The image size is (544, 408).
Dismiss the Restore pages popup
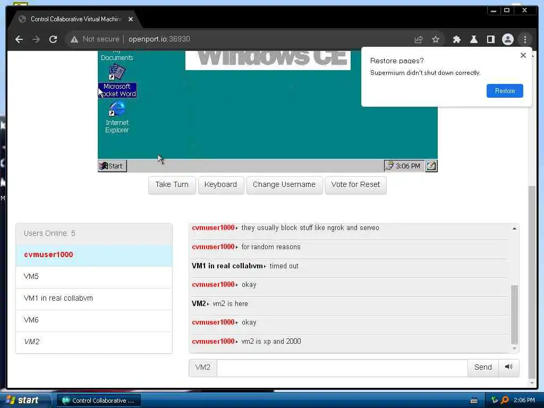point(523,55)
